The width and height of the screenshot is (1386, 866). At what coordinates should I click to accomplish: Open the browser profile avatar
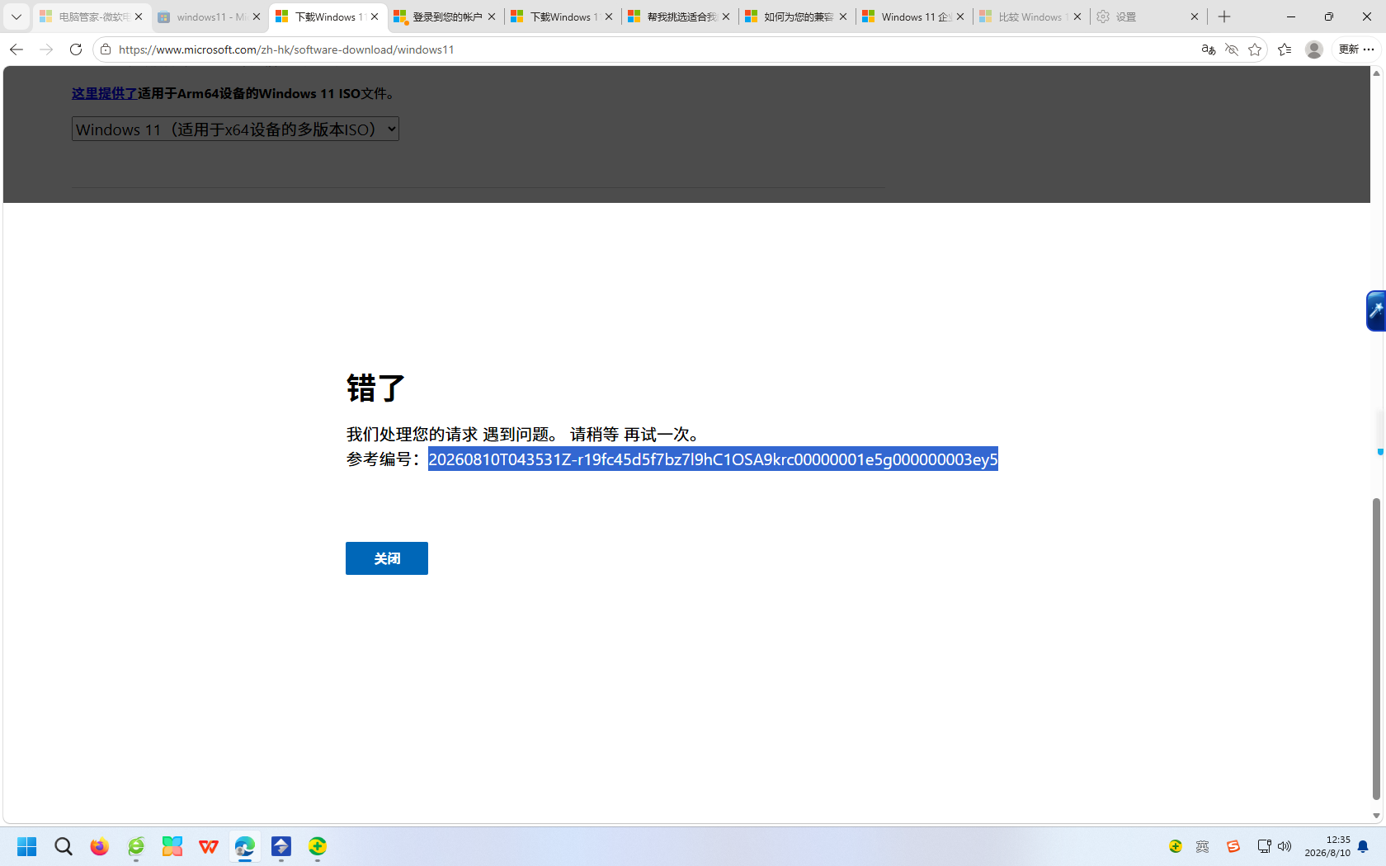[1314, 49]
